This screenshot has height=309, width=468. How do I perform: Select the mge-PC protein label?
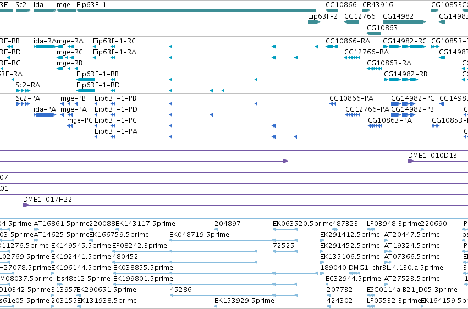[x=80, y=120]
